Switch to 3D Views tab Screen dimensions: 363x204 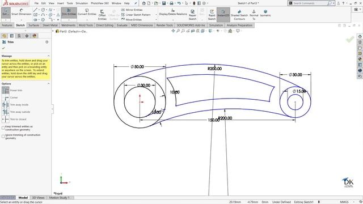38,198
